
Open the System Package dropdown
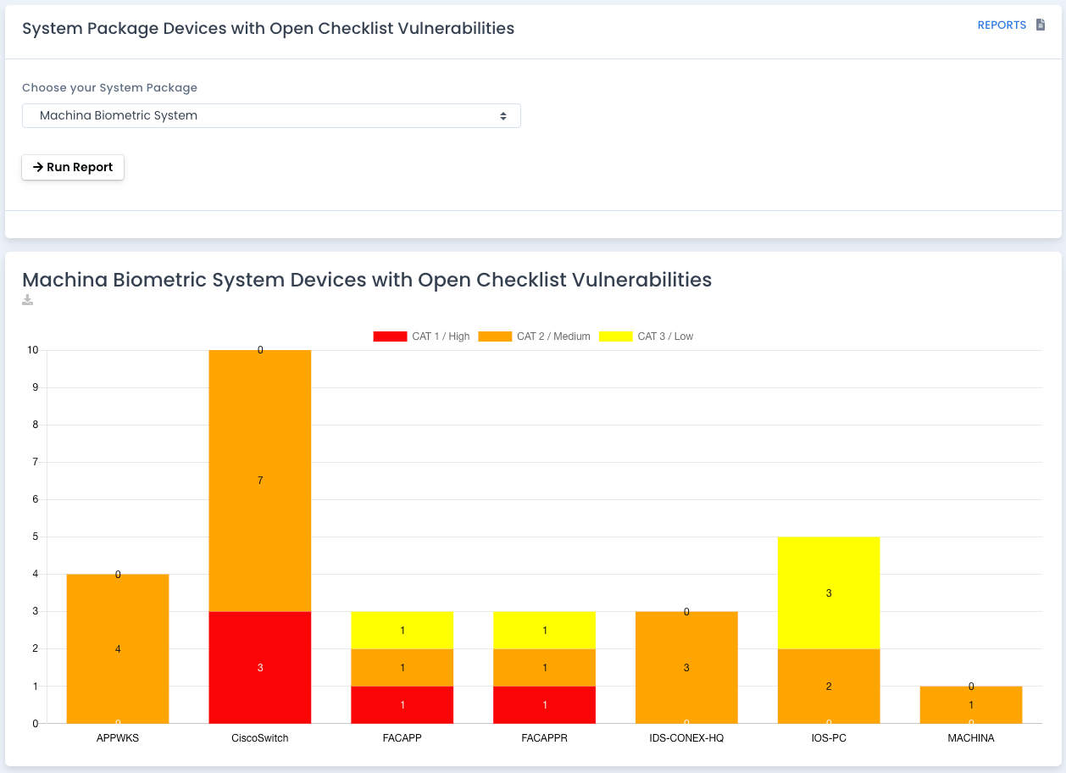click(271, 115)
